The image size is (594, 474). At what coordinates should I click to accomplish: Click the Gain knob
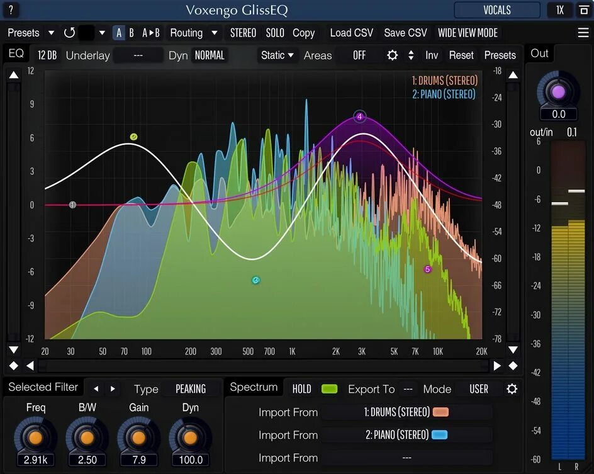[x=138, y=437]
